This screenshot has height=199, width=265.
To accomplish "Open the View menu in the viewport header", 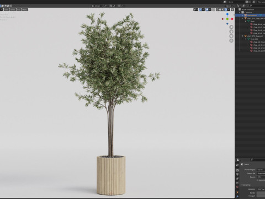I will click(x=6, y=9).
